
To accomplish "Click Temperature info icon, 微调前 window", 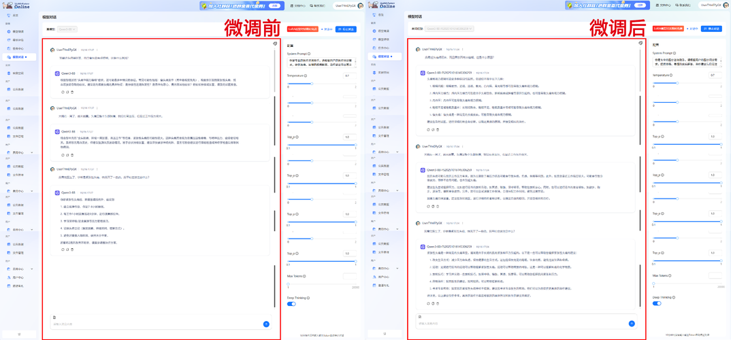I will pos(306,75).
